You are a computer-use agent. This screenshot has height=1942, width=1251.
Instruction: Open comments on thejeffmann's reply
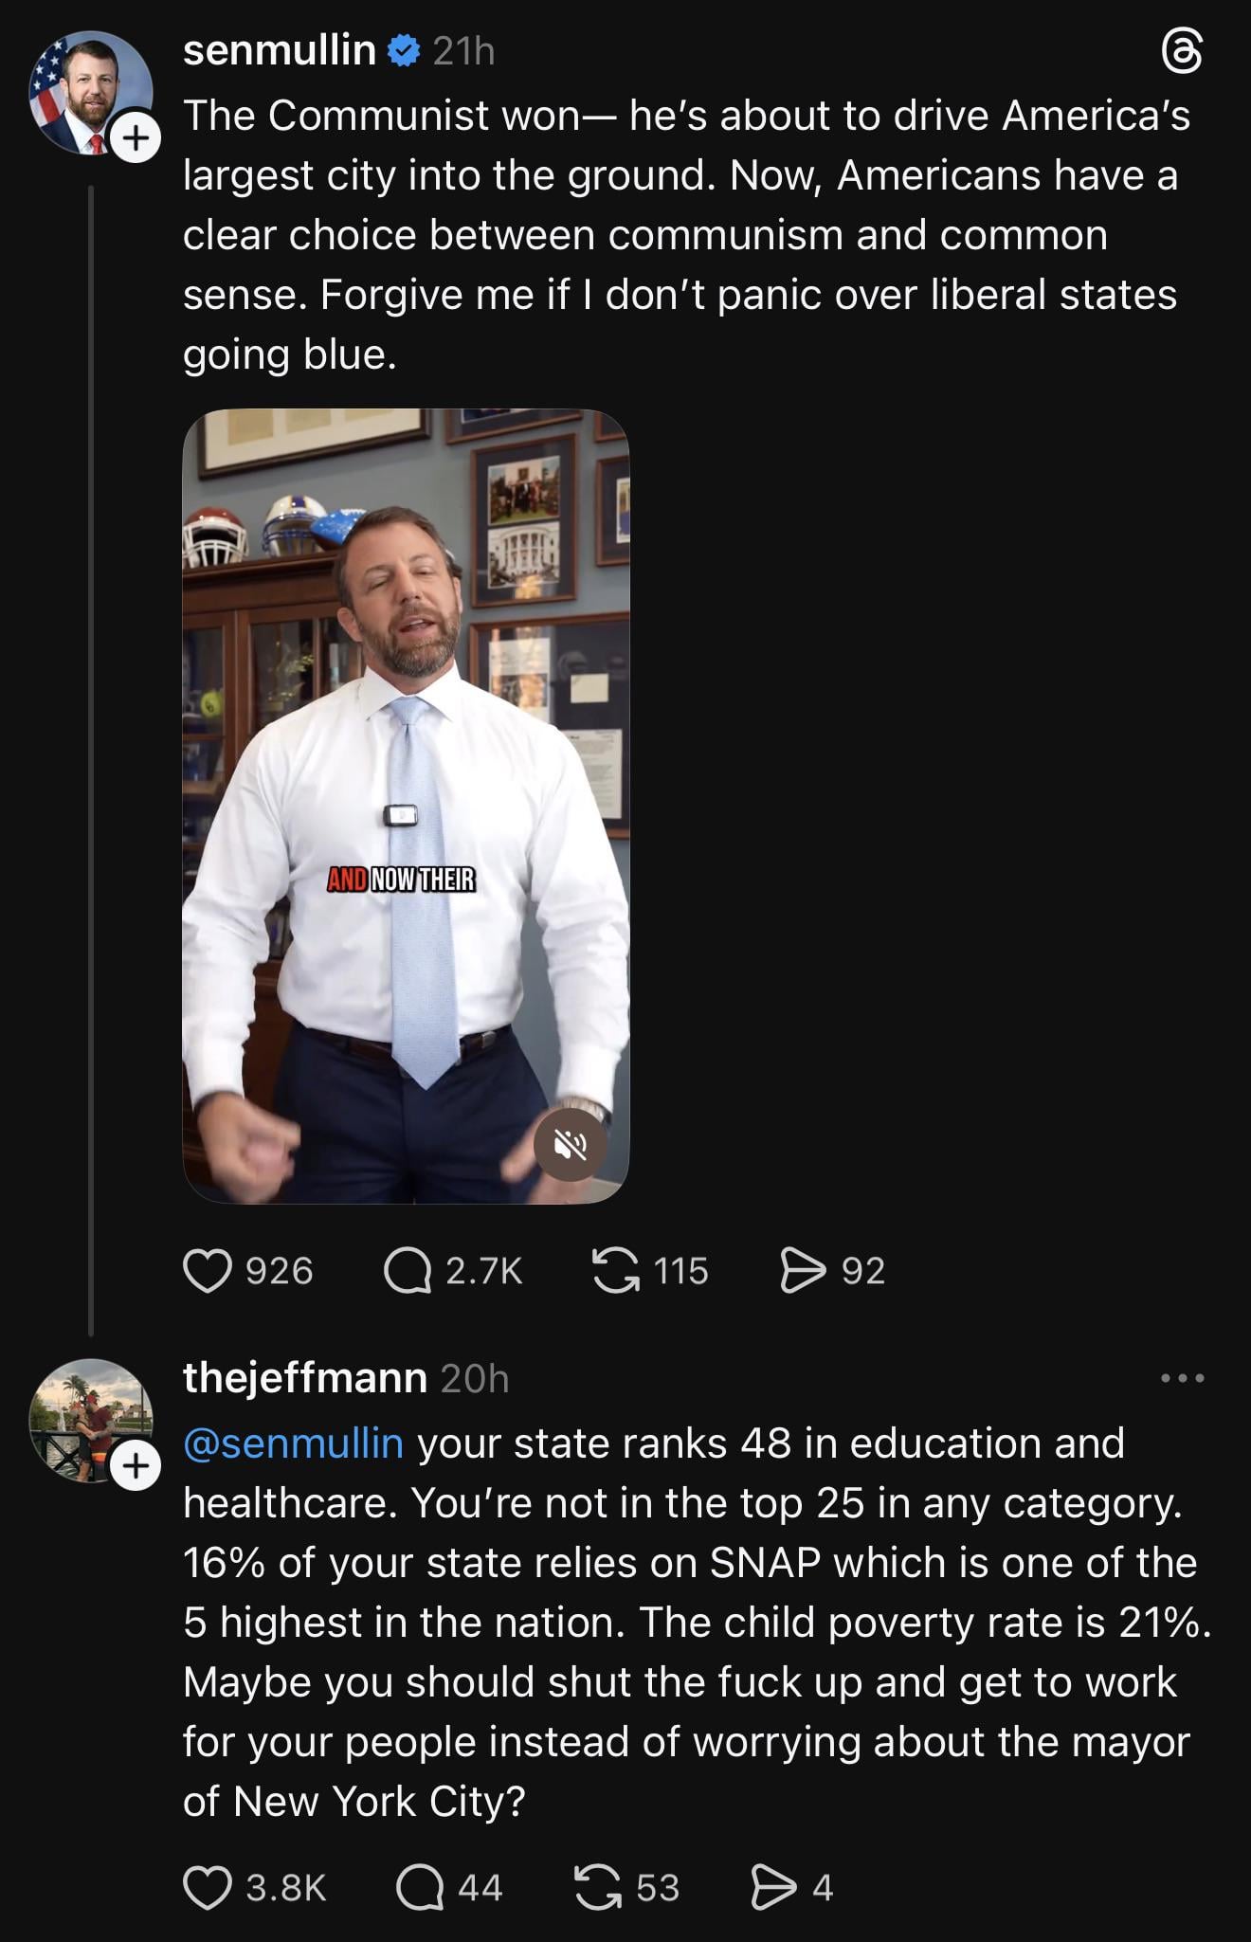(420, 1887)
